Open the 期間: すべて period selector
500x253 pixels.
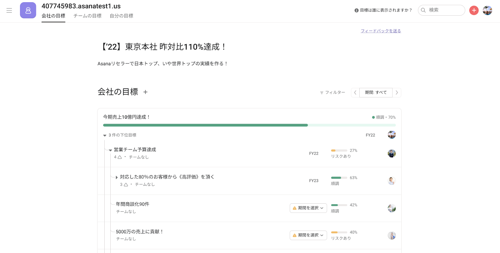tap(376, 92)
